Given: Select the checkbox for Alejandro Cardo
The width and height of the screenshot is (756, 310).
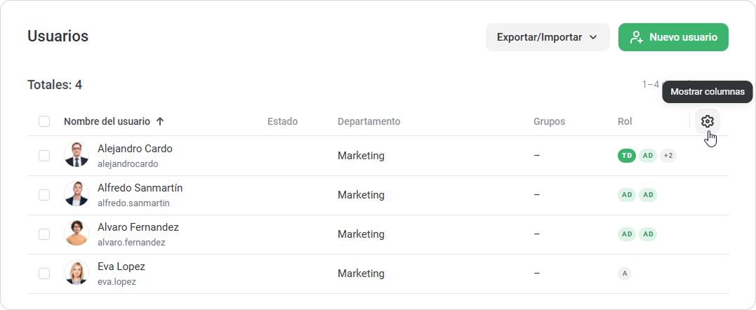Looking at the screenshot, I should [x=44, y=155].
